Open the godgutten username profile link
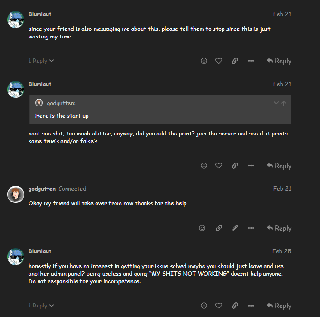 coord(42,189)
